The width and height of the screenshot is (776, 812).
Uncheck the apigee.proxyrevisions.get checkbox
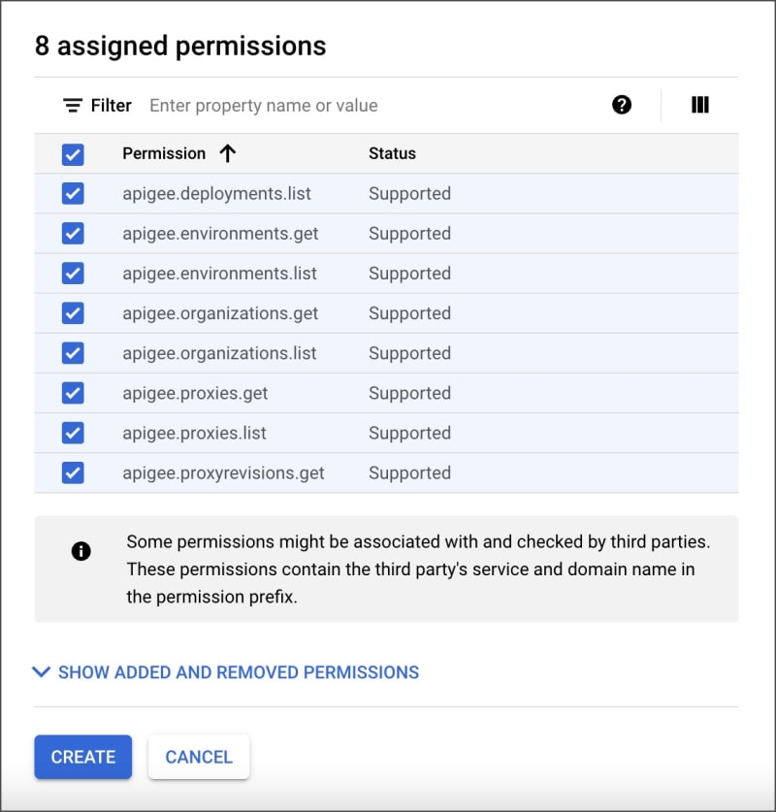(73, 472)
